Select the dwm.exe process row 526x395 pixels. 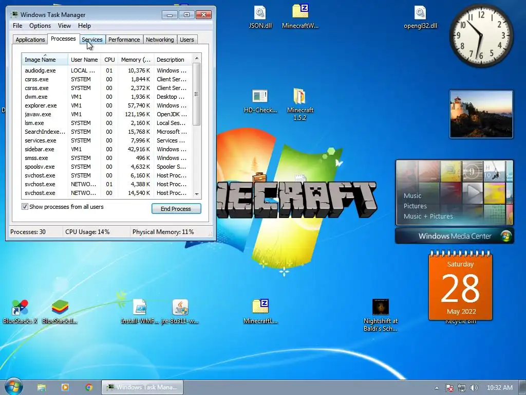107,97
